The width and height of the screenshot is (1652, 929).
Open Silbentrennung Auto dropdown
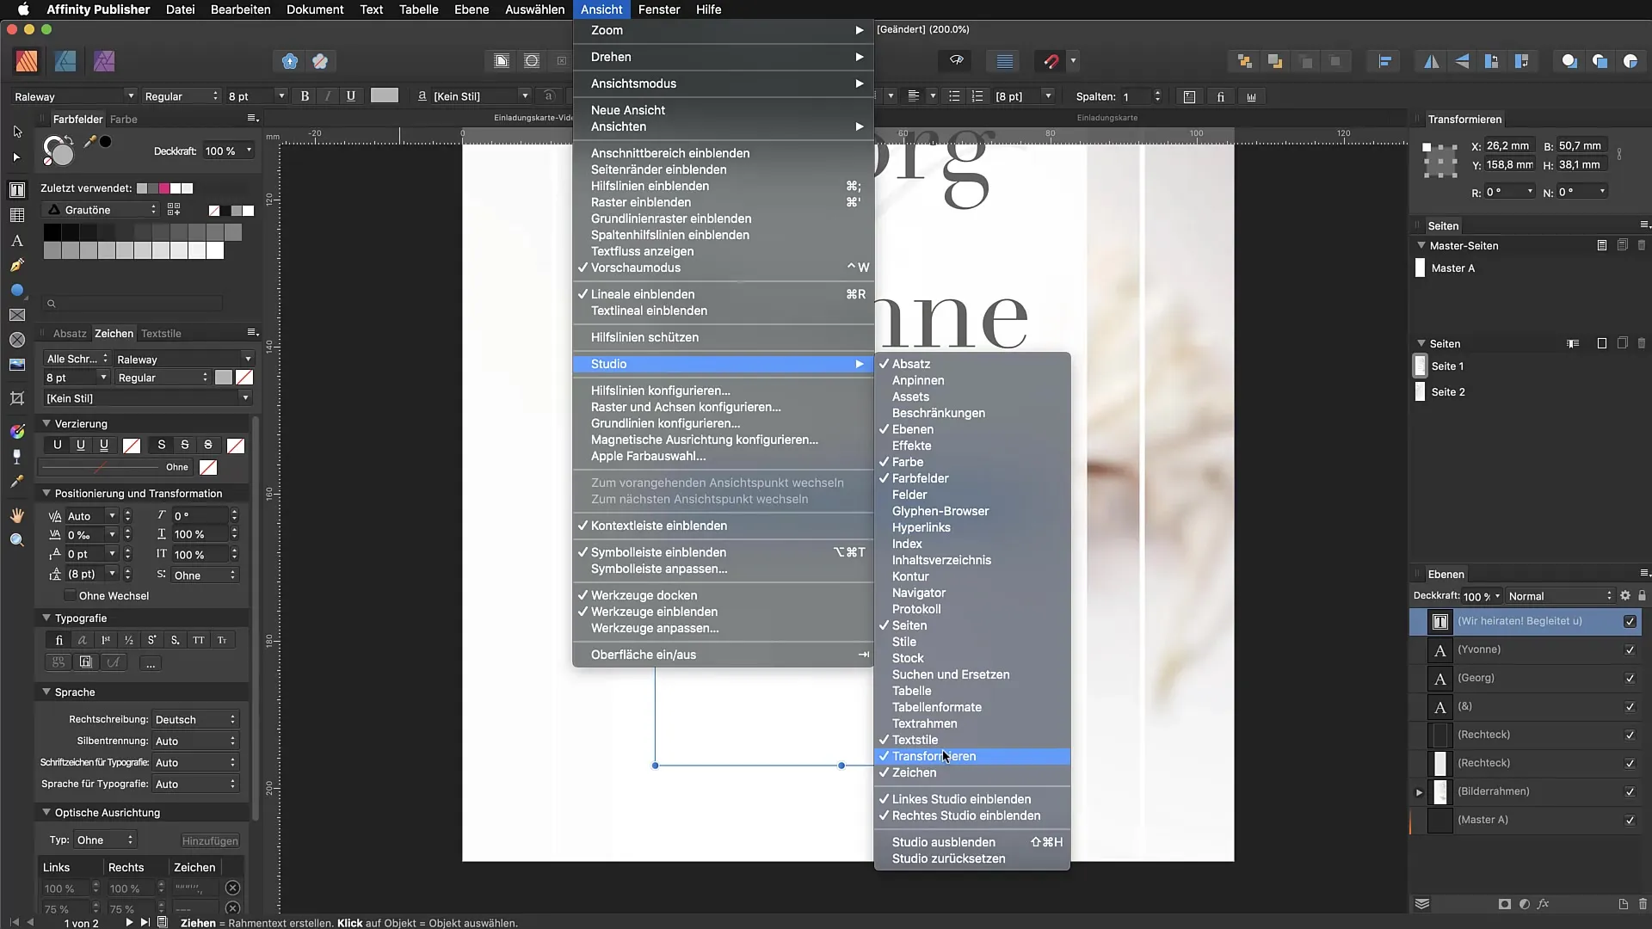pos(195,741)
